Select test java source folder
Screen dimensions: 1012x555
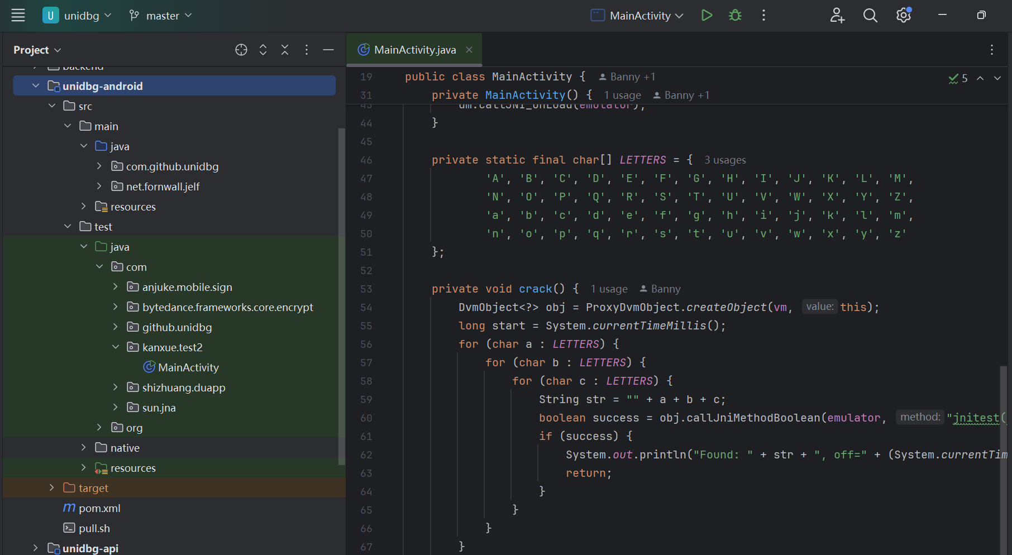pos(120,247)
